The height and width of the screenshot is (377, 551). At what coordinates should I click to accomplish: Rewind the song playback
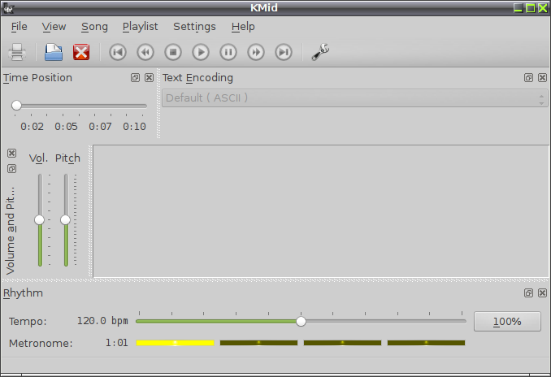point(145,52)
